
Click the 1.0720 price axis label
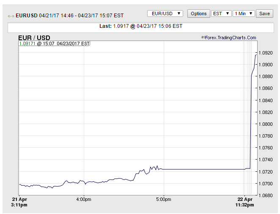[266, 172]
